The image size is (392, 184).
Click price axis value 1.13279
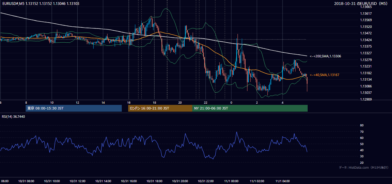pyautogui.click(x=367, y=59)
